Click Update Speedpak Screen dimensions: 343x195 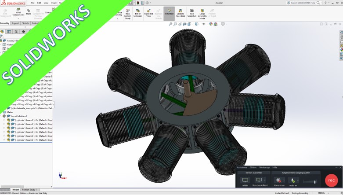181,13
